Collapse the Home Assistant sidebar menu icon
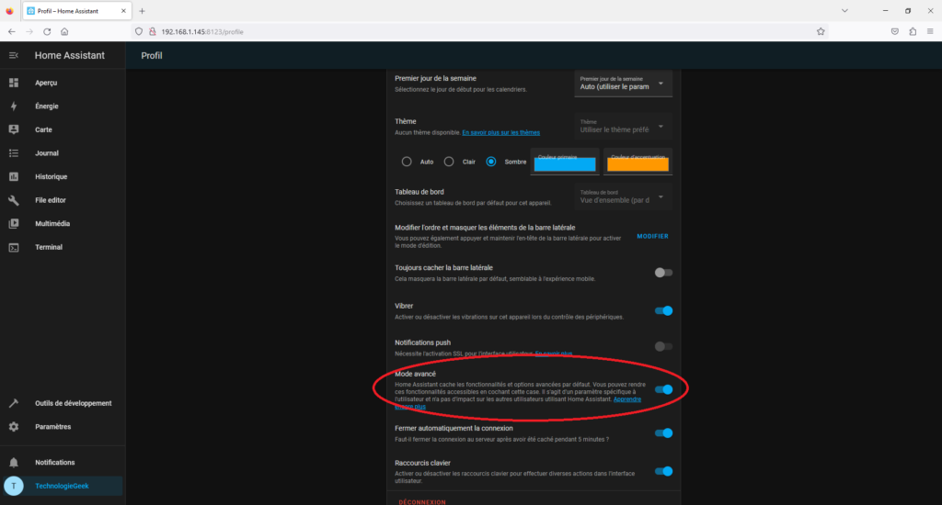This screenshot has height=505, width=942. (x=14, y=55)
